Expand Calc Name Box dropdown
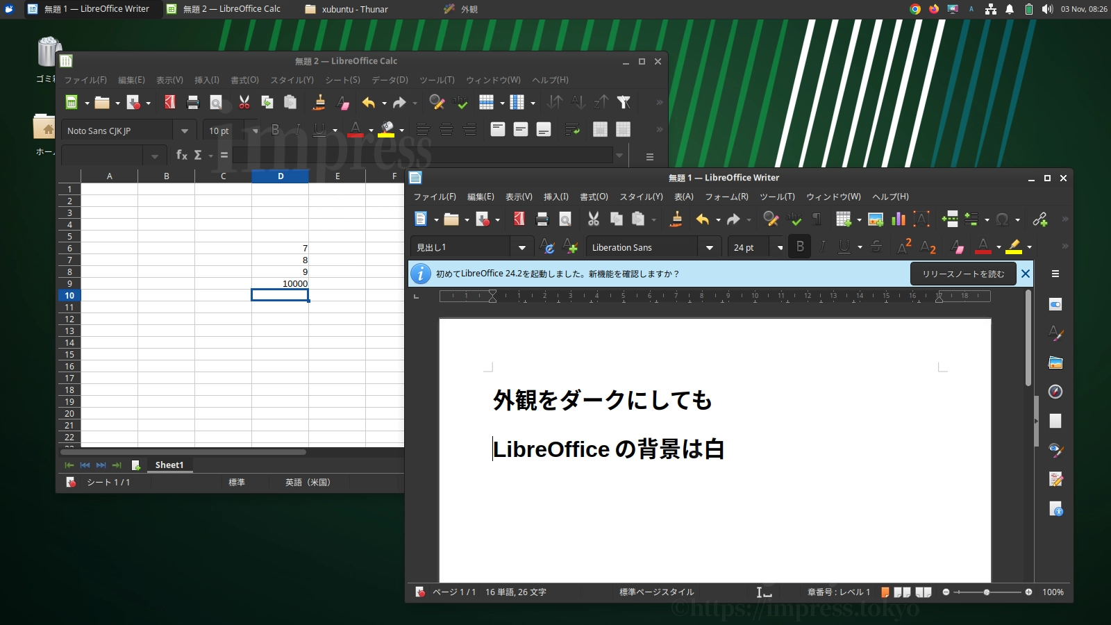The width and height of the screenshot is (1111, 625). (x=154, y=156)
